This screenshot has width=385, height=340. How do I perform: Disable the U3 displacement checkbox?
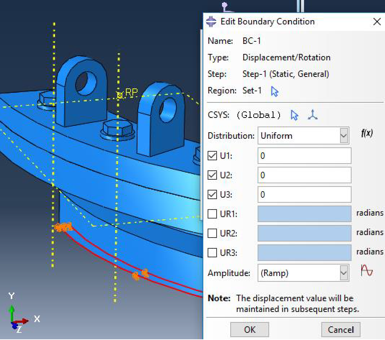tap(212, 194)
